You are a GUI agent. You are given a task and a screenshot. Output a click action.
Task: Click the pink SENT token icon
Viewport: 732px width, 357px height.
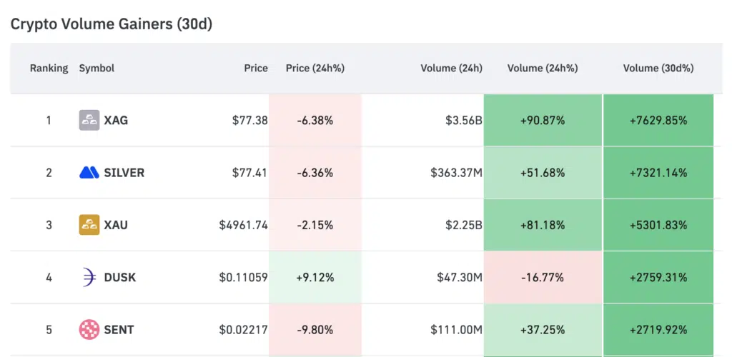89,330
